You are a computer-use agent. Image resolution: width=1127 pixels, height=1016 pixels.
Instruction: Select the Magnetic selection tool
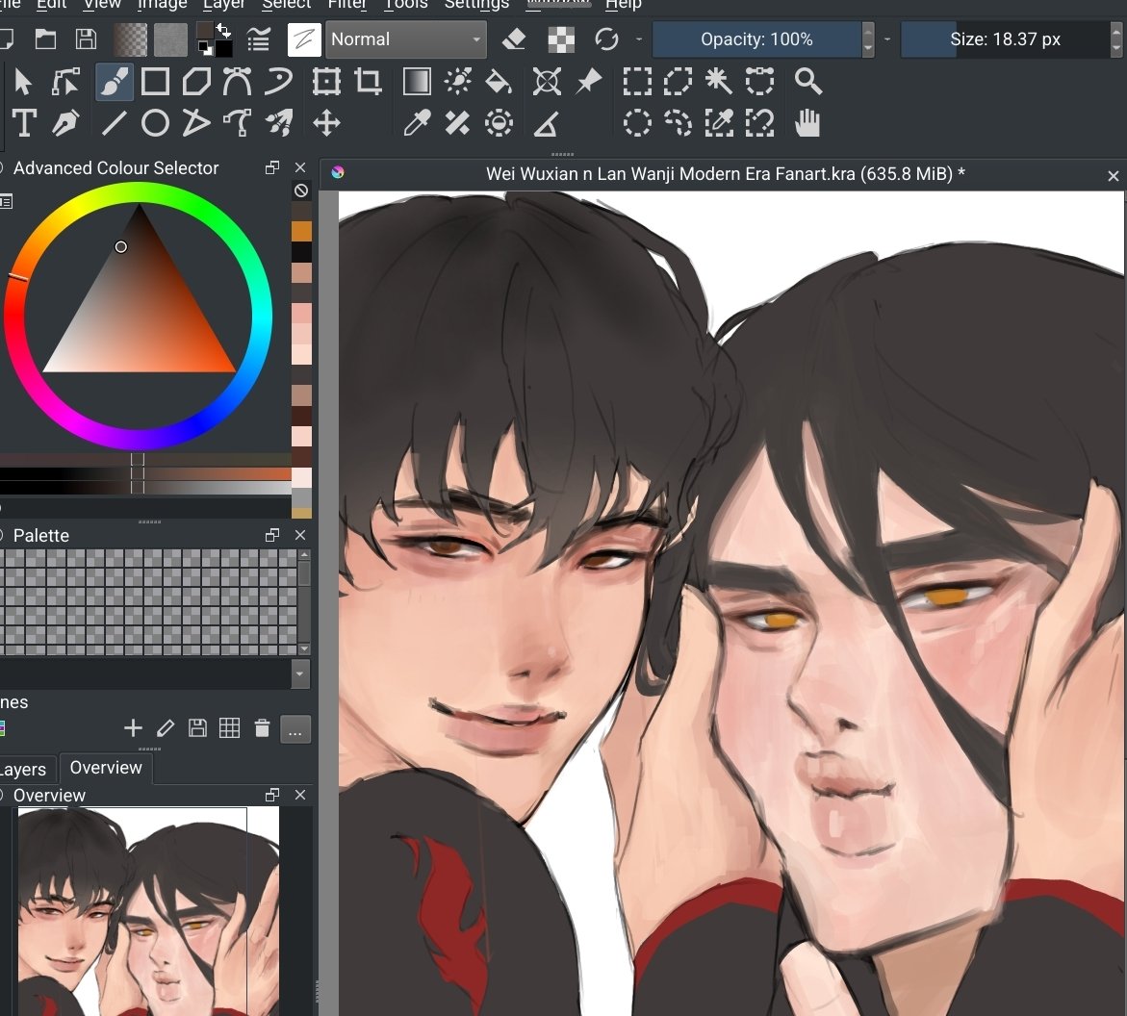point(759,123)
